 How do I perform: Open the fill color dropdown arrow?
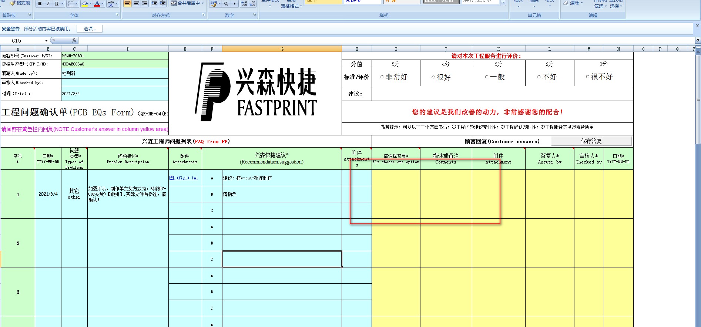pyautogui.click(x=91, y=4)
